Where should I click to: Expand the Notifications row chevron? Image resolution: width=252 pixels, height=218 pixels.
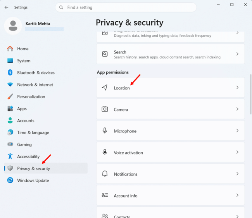237,174
